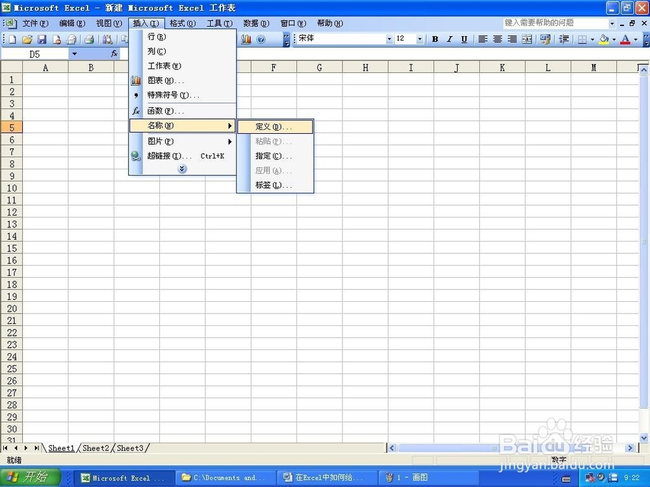Center cell text horizontally
The image size is (650, 487).
tap(497, 39)
